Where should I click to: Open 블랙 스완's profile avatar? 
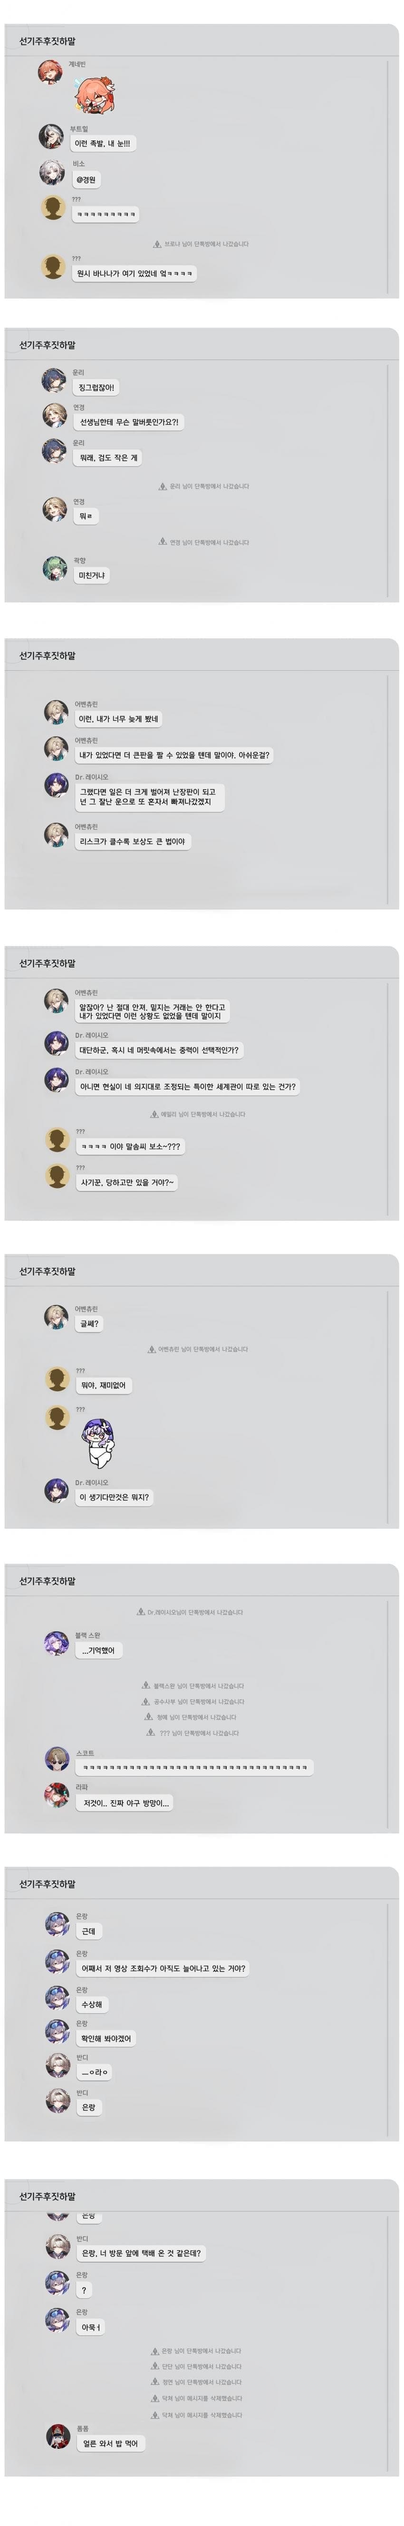[x=57, y=1643]
